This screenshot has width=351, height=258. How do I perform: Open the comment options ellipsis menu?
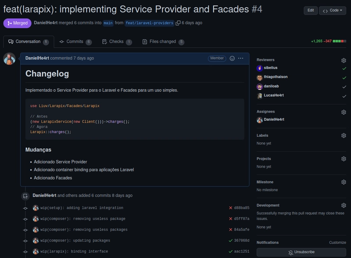[x=240, y=58]
